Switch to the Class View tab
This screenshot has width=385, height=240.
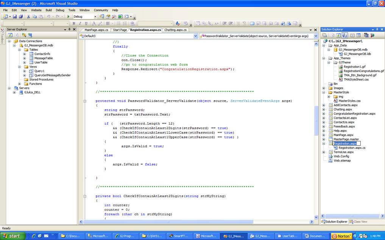coord(358,221)
